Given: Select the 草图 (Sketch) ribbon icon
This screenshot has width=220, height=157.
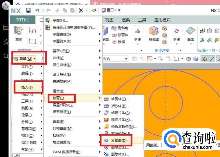Looking at the screenshot, I should point(19,34).
